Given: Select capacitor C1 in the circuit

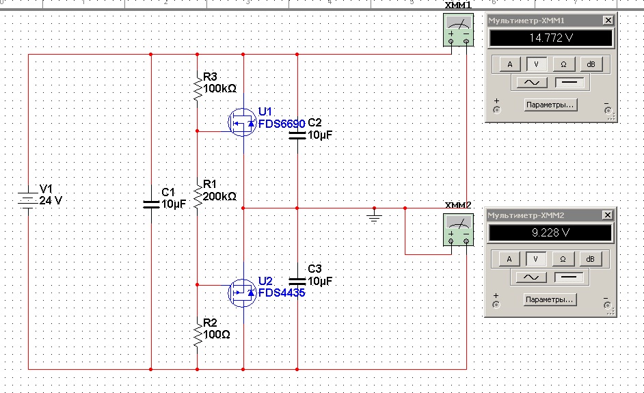Looking at the screenshot, I should (x=151, y=204).
